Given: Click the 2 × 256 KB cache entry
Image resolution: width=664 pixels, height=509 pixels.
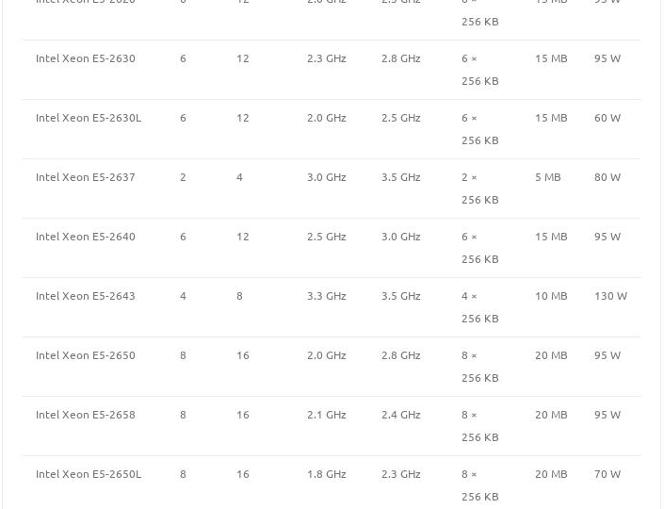Looking at the screenshot, I should click(x=479, y=189).
